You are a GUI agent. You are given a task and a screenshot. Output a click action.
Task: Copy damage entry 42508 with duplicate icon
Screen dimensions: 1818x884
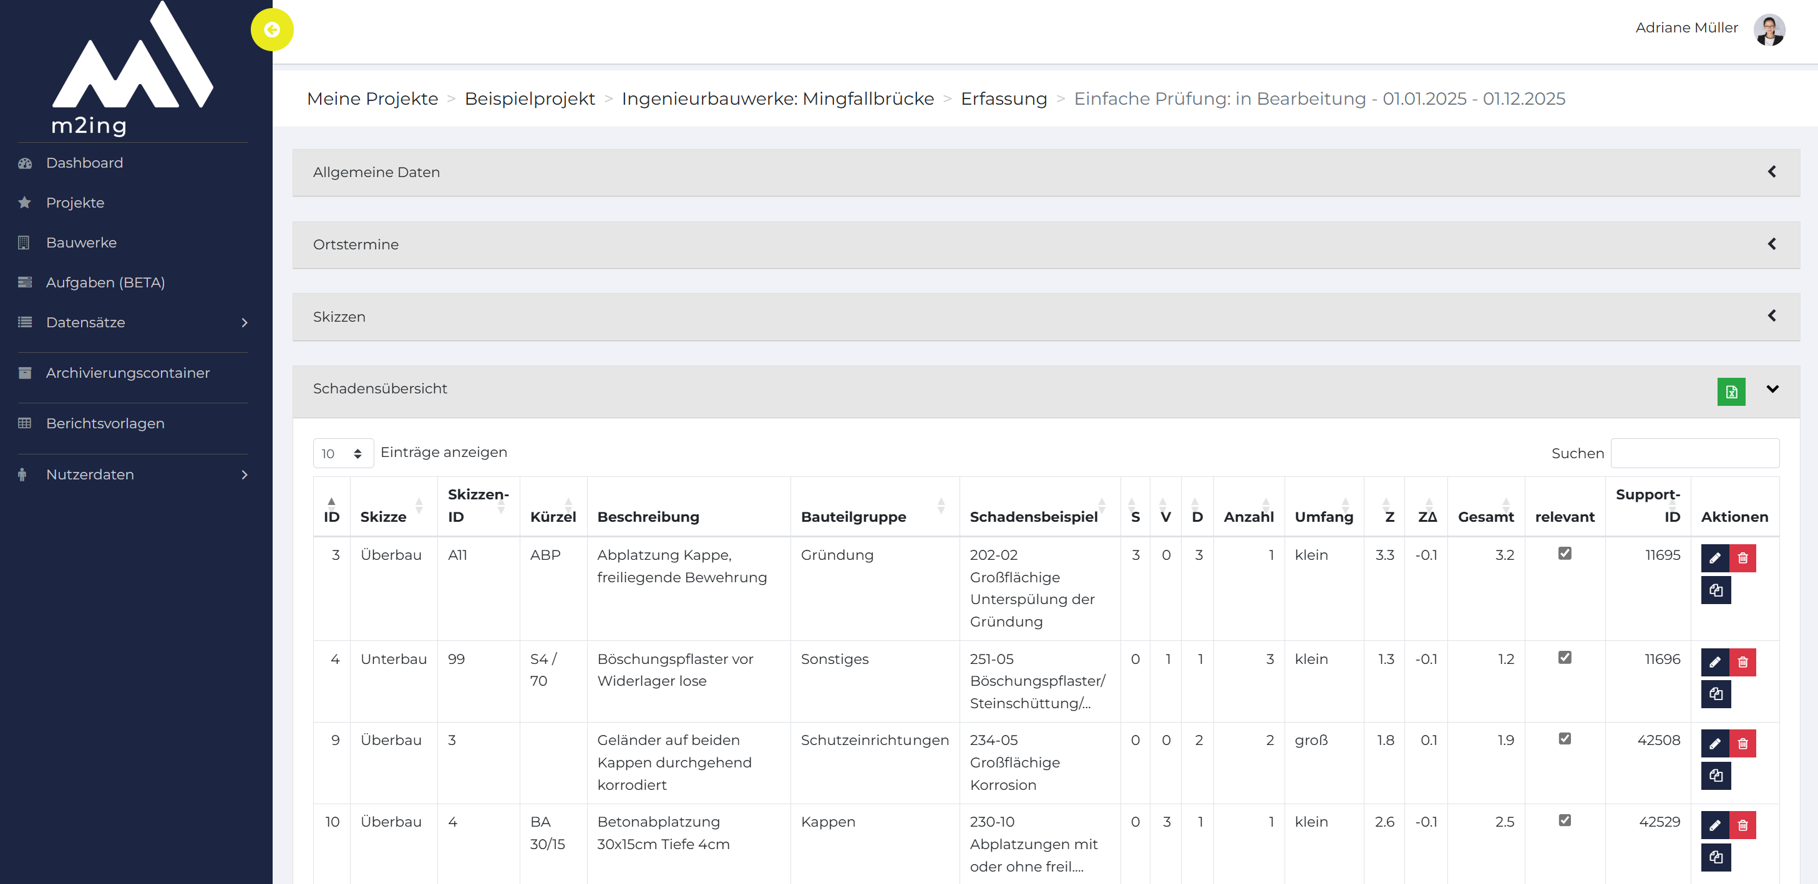coord(1716,776)
